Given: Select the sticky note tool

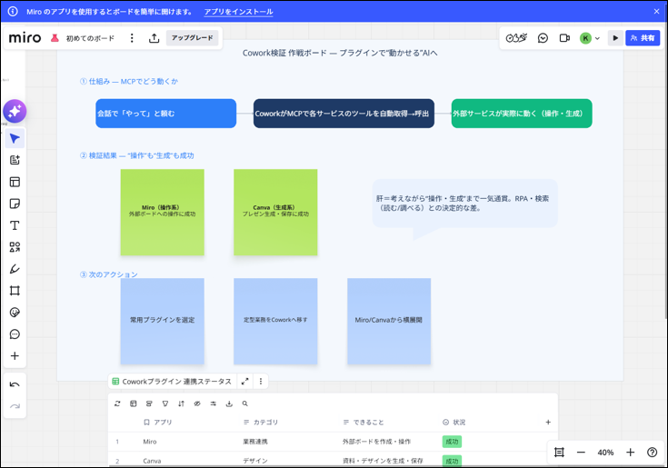Looking at the screenshot, I should coord(15,204).
